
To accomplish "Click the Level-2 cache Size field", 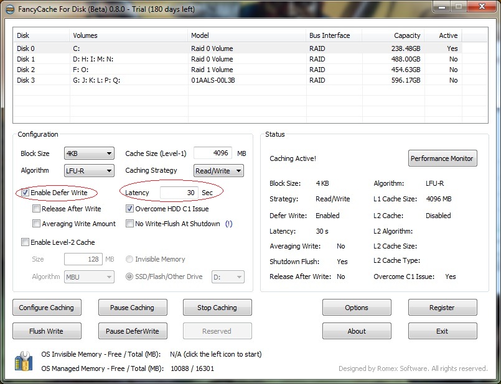I will point(83,259).
